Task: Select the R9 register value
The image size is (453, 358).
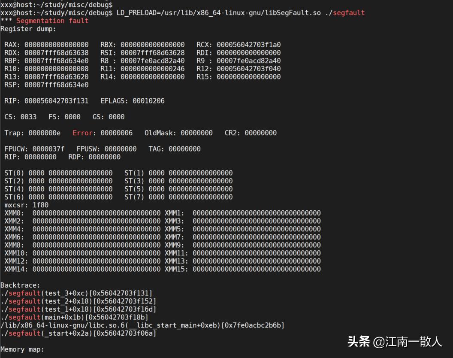Action: [x=249, y=61]
